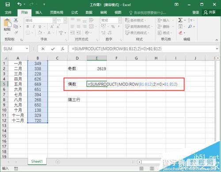Select the Format Painter brush
221x172 pixels.
point(16,33)
